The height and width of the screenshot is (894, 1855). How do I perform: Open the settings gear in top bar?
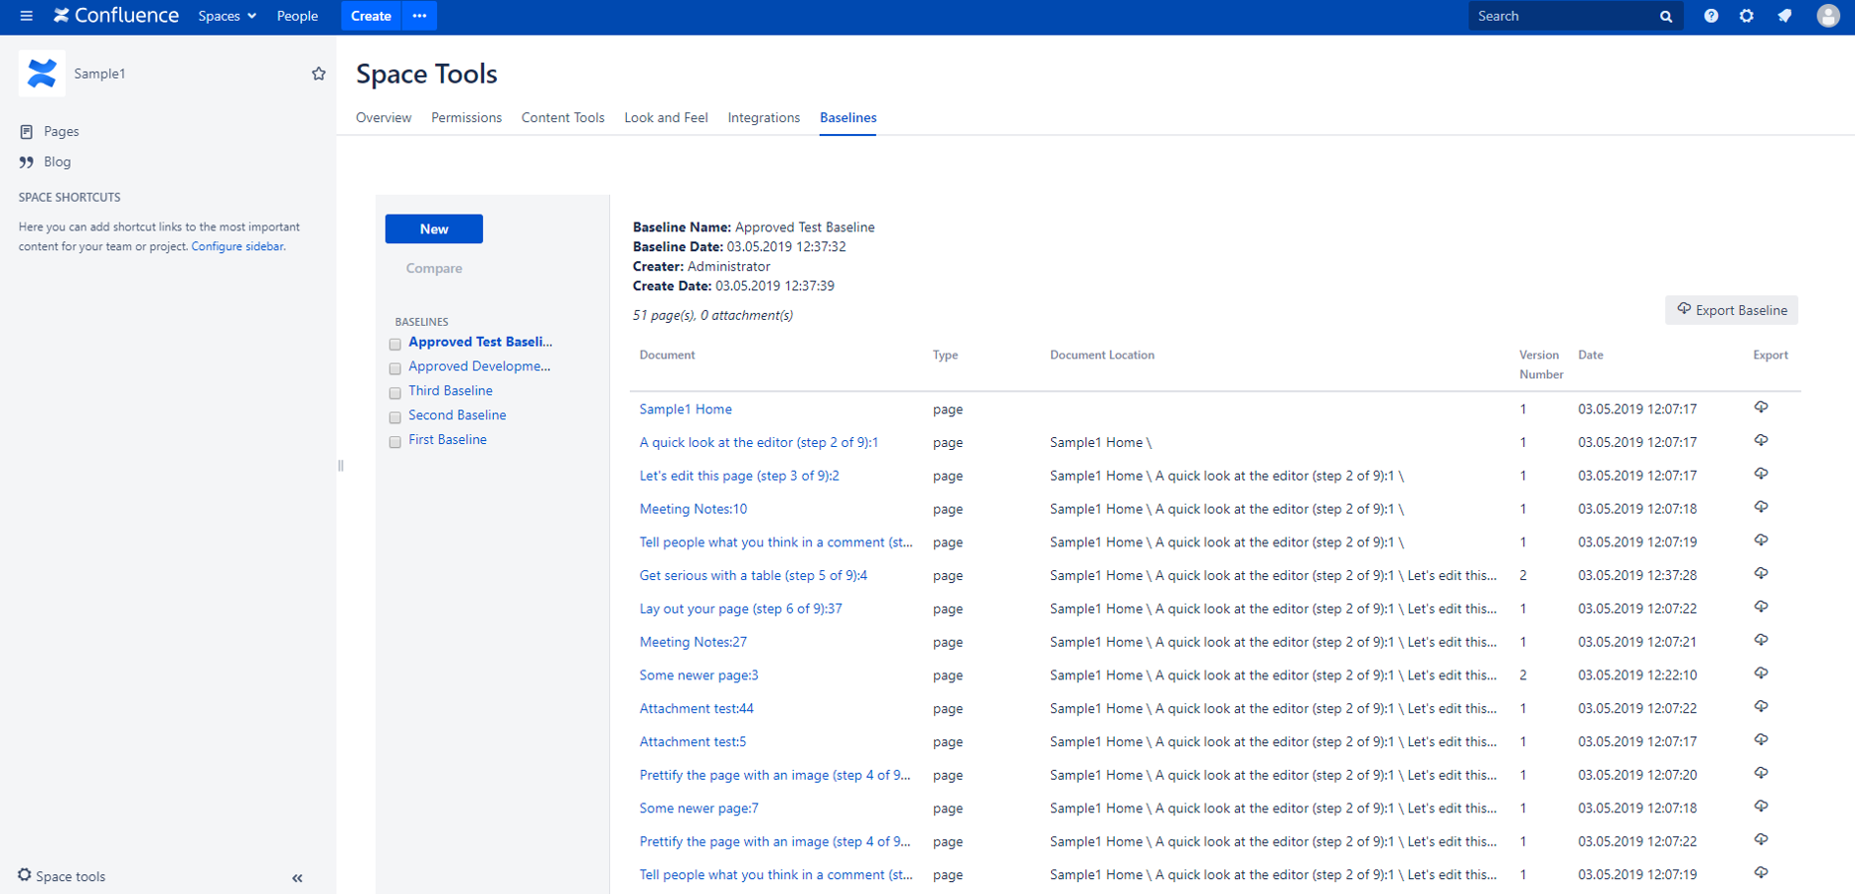pyautogui.click(x=1746, y=16)
